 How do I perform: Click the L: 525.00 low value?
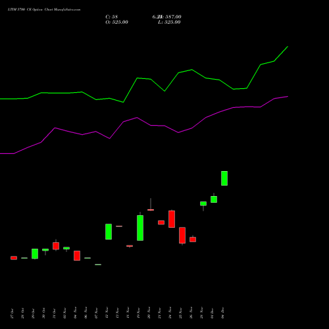169,22
